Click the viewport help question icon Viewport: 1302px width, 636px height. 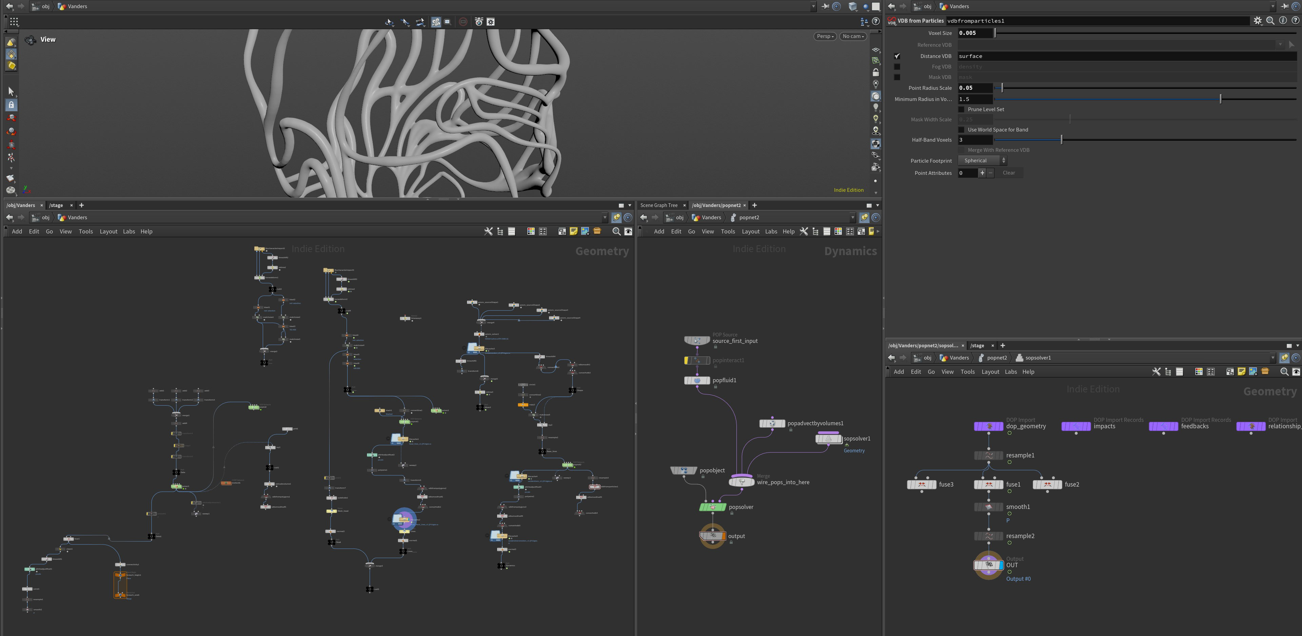tap(876, 22)
